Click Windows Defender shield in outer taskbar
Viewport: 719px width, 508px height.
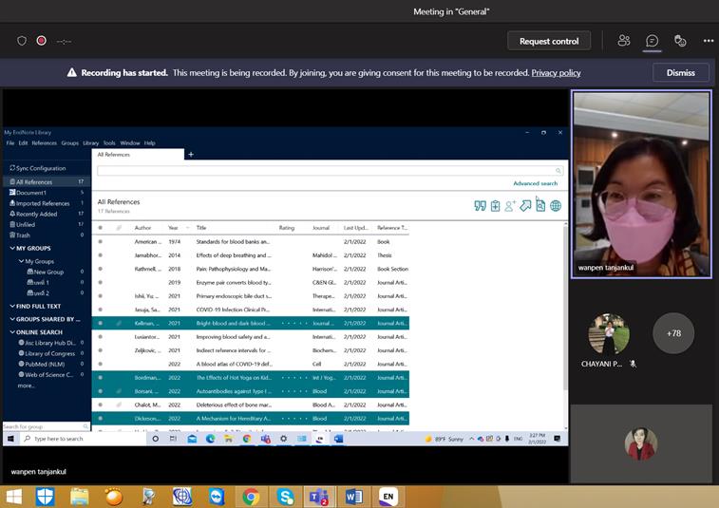tap(45, 497)
